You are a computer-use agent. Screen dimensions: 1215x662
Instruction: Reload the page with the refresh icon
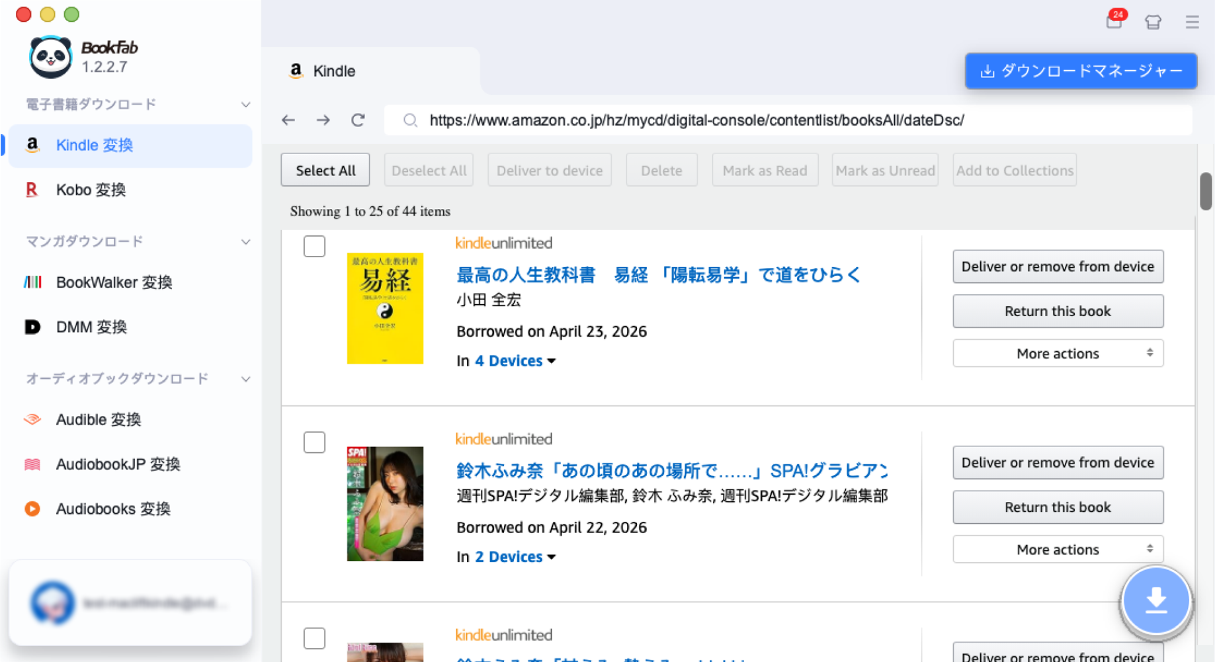[358, 120]
